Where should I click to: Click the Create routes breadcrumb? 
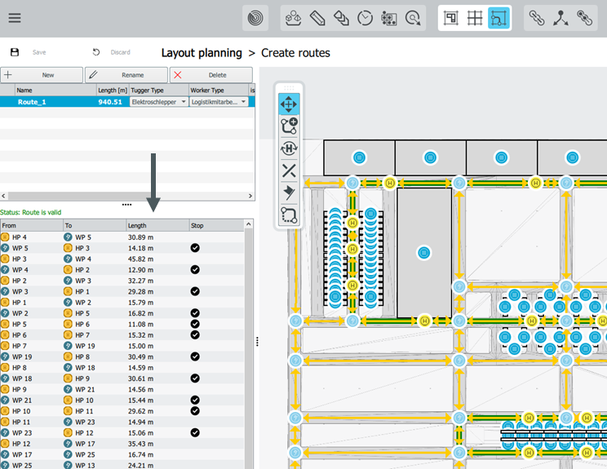[x=295, y=53]
